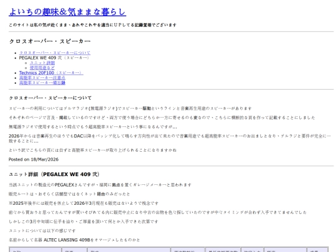The width and height of the screenshot is (336, 252).
Task: Click the paragraph starting という訳でこちらの頁
Action: pyautogui.click(x=93, y=150)
